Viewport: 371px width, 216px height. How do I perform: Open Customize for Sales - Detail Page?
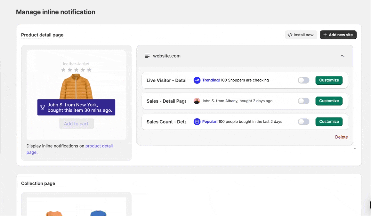point(329,101)
